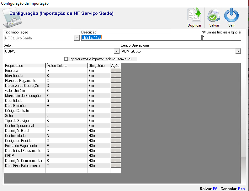Image resolution: width=249 pixels, height=191 pixels.
Task: Click the Salvar checkmark icon
Action: 214,16
